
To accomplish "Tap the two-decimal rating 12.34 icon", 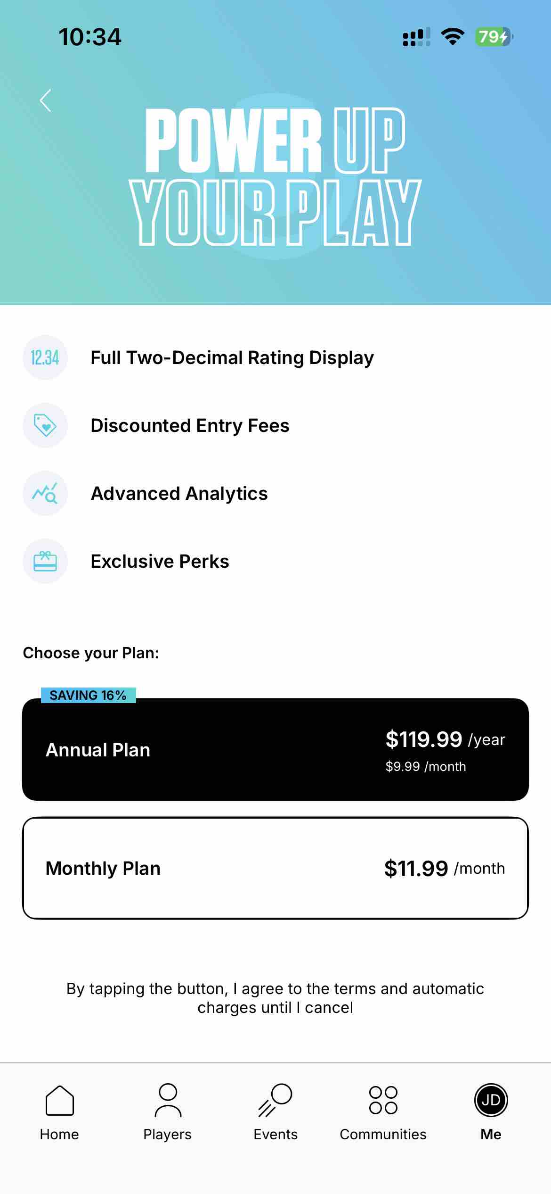I will (x=45, y=357).
